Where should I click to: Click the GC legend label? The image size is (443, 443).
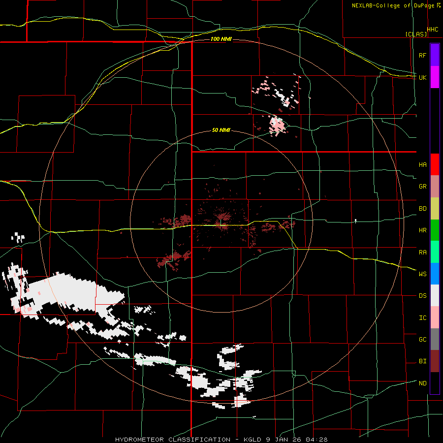click(422, 340)
